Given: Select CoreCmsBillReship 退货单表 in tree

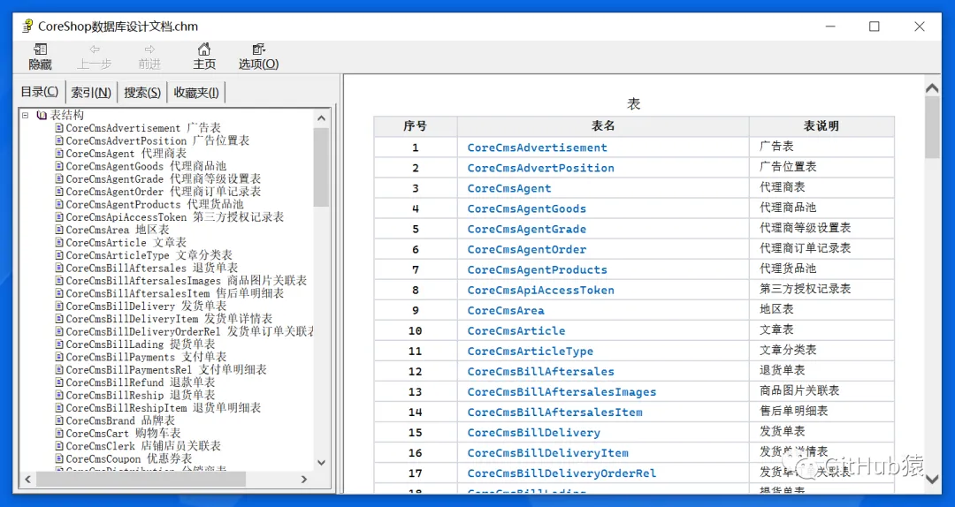Looking at the screenshot, I should tap(140, 395).
